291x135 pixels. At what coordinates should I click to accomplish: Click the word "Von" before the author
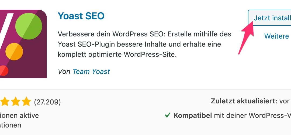click(64, 72)
